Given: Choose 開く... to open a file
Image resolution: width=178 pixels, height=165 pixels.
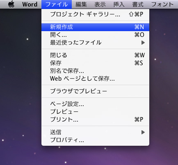Looking at the screenshot, I should pos(95,35).
